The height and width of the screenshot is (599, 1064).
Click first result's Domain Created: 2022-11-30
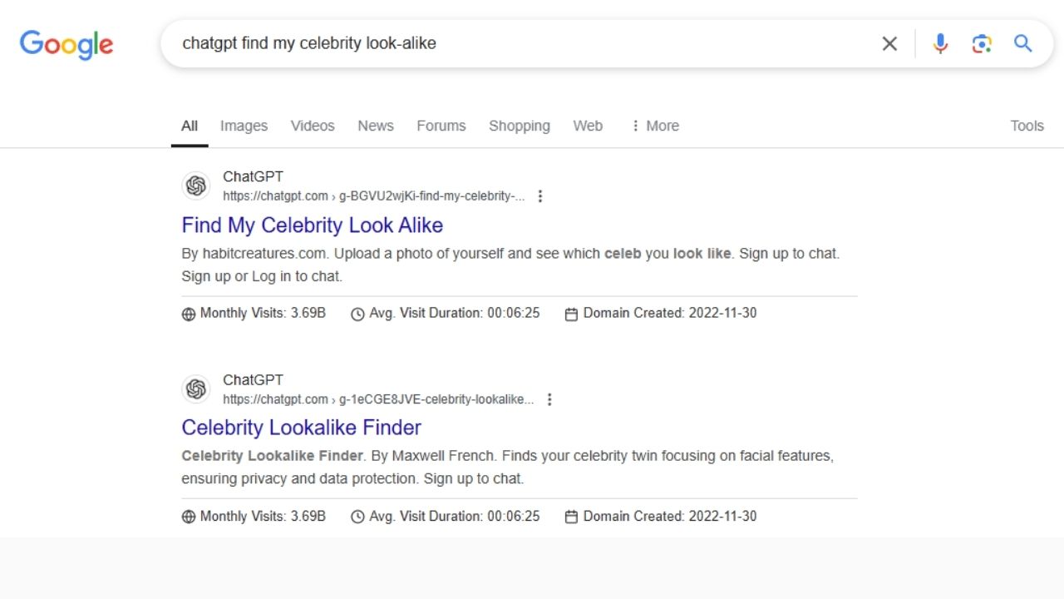point(670,313)
